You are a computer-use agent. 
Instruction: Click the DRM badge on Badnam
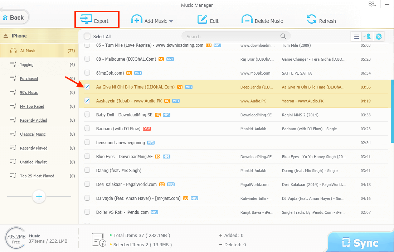(x=147, y=129)
